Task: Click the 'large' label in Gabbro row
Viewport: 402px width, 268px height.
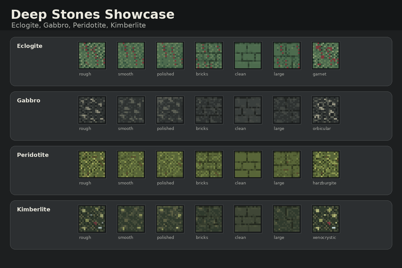Action: pyautogui.click(x=279, y=129)
